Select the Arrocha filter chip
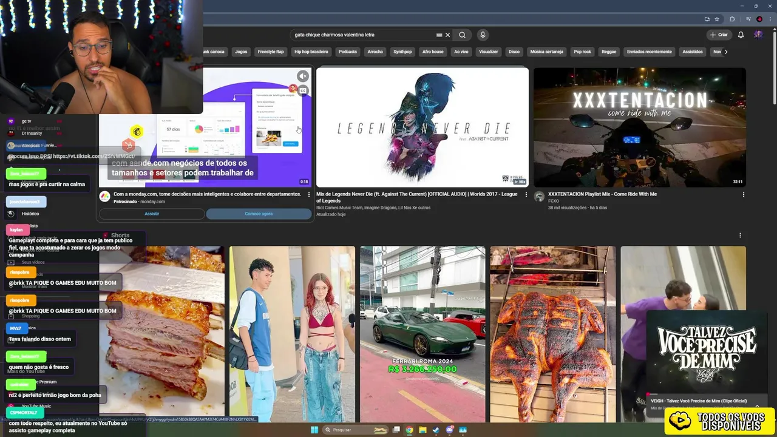 (x=375, y=52)
